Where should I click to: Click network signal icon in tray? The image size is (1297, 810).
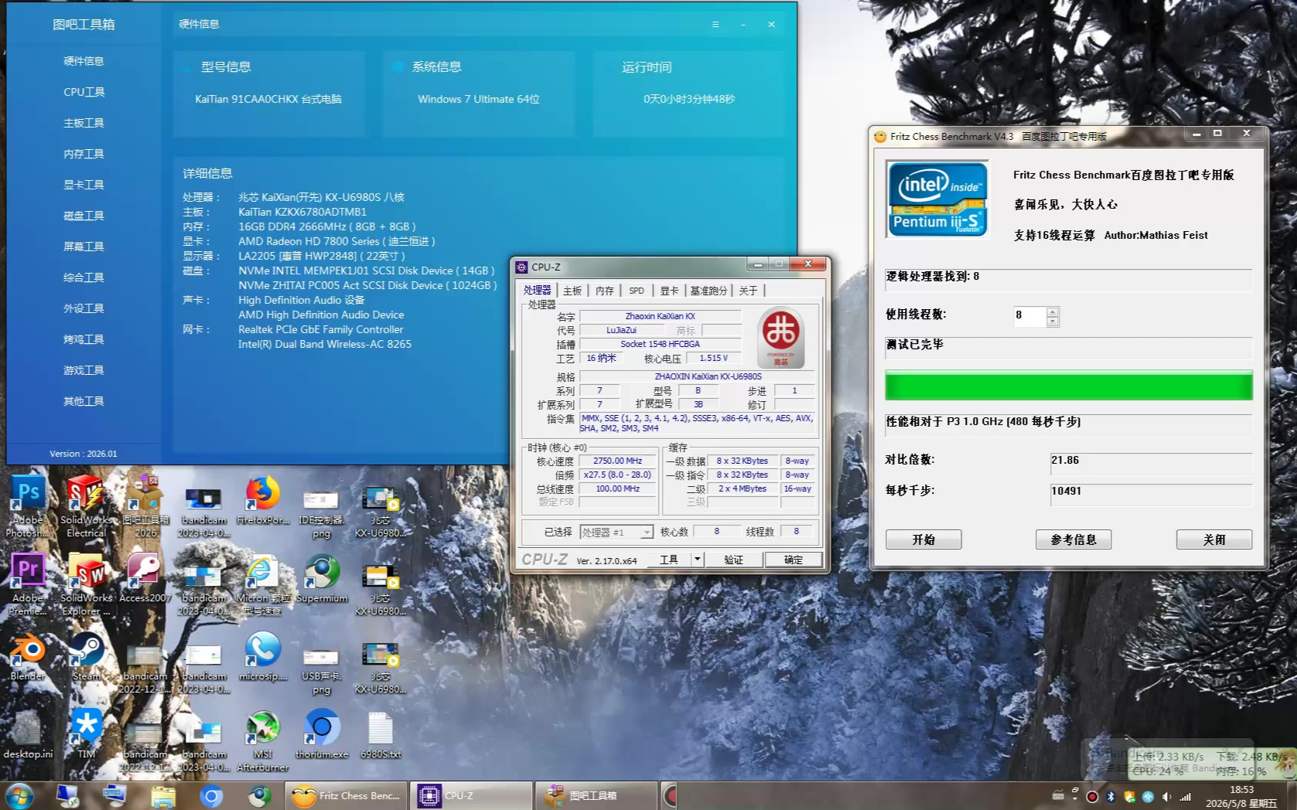[x=1185, y=796]
